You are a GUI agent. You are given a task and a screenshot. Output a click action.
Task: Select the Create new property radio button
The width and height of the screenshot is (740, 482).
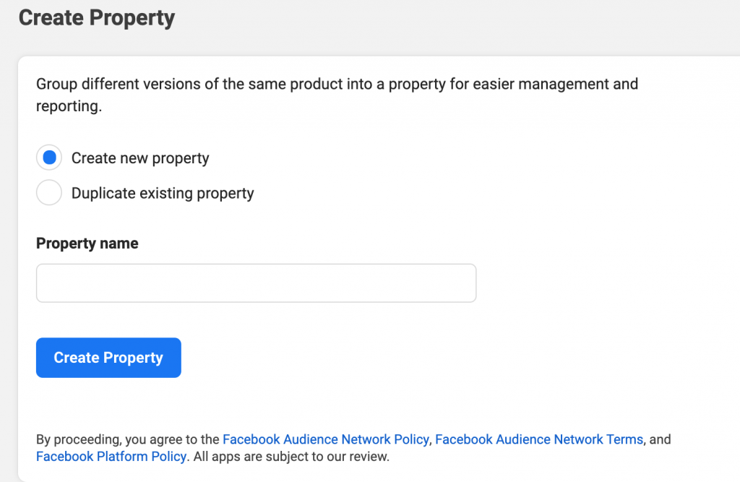48,157
